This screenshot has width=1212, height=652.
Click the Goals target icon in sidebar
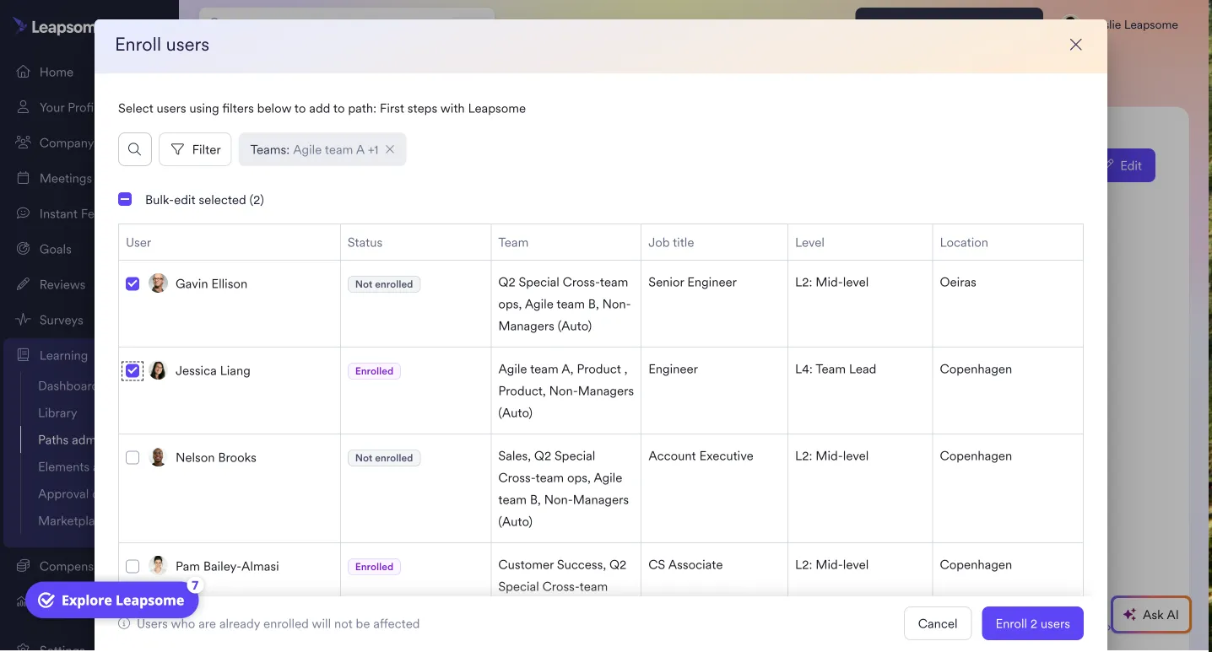(24, 249)
